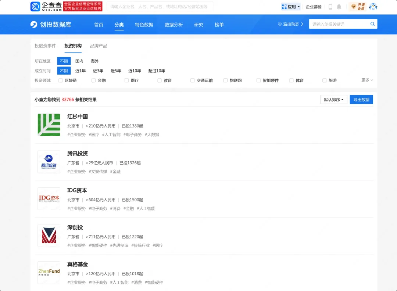Screen dimensions: 397x291
Task: Check the 区块链 investment field checkbox
Action: pyautogui.click(x=61, y=80)
